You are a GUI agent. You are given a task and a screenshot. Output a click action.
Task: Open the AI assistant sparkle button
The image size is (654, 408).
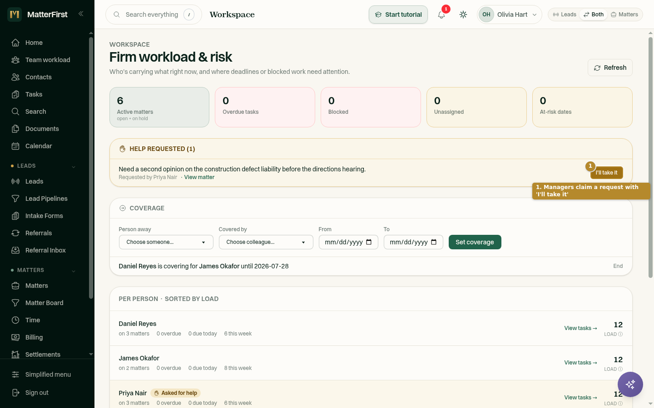point(630,384)
